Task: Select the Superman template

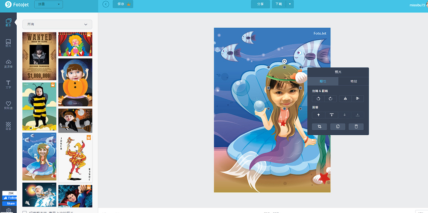Action: click(75, 196)
